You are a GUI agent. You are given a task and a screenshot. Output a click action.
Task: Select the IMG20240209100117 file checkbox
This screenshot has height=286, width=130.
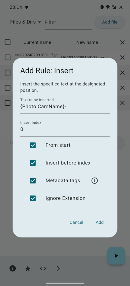(x=8, y=58)
